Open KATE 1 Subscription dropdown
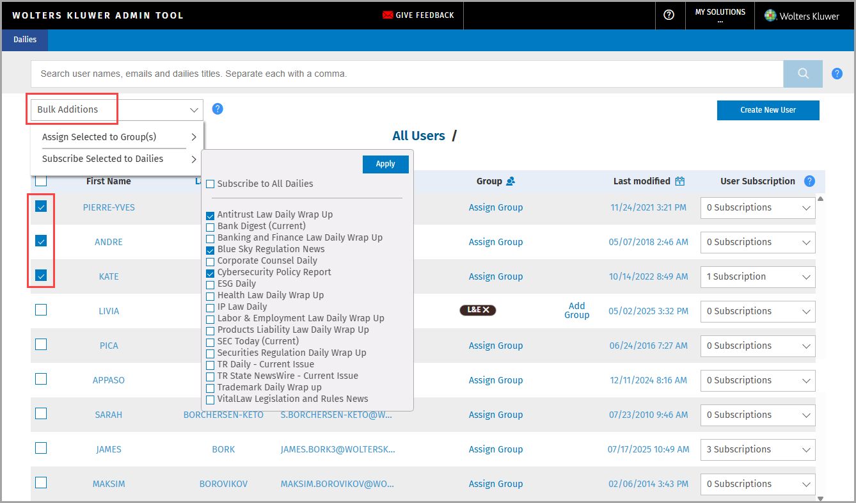This screenshot has height=503, width=856. pos(758,276)
